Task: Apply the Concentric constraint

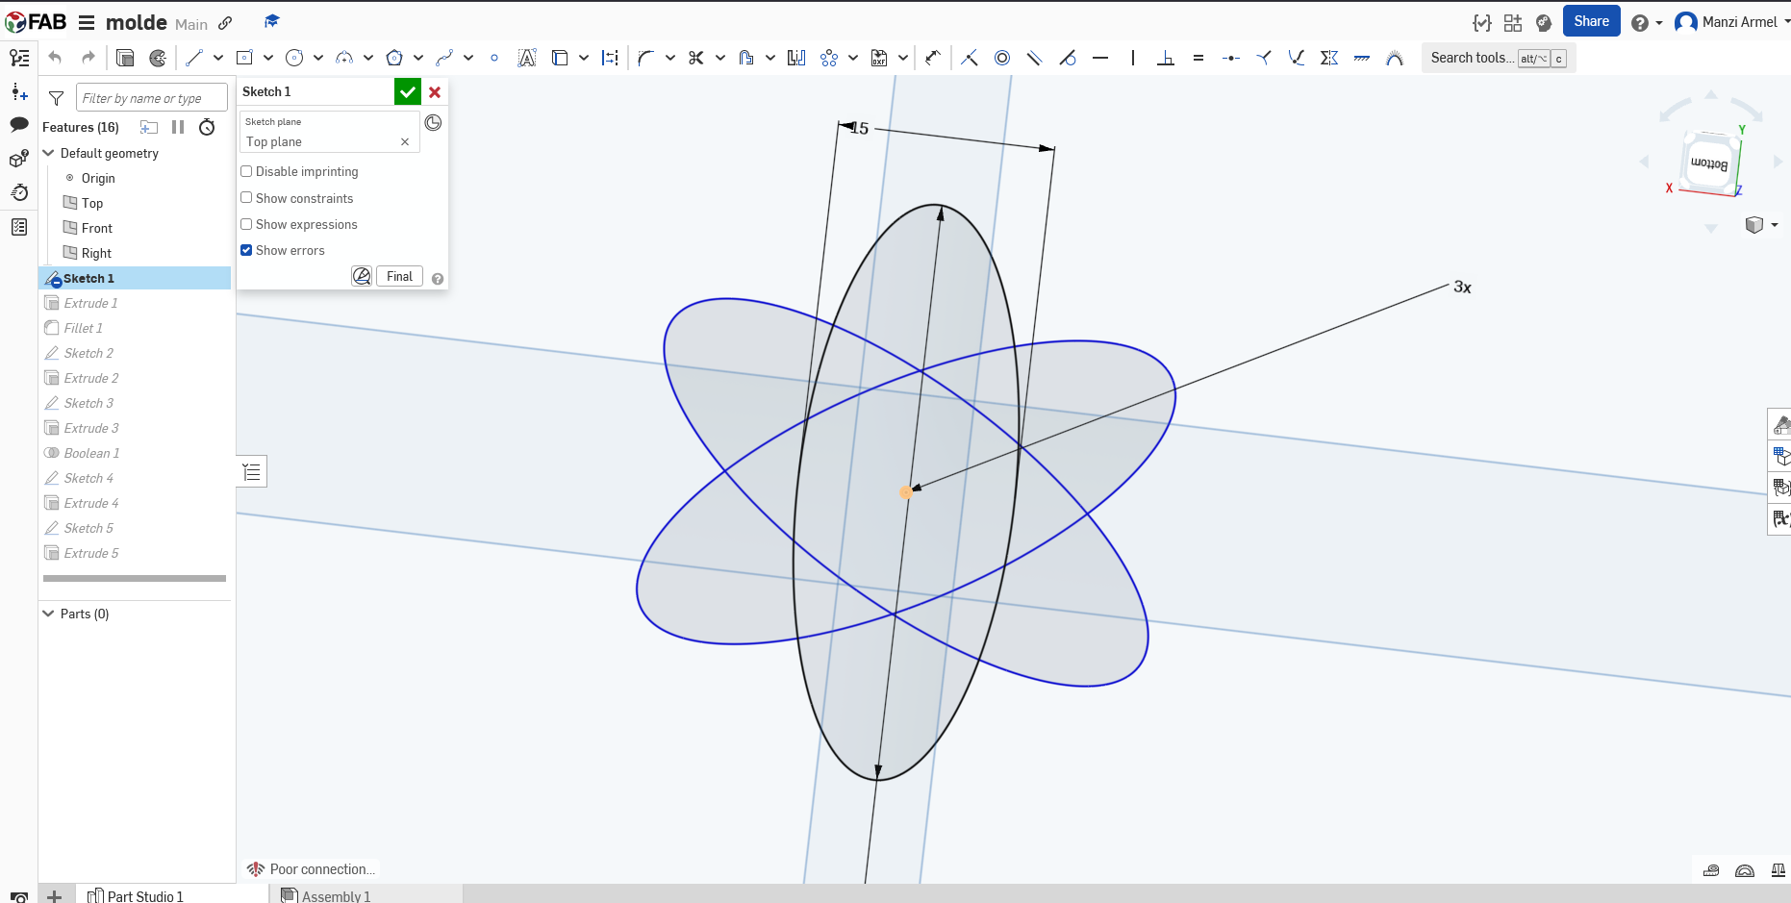Action: 1002,58
